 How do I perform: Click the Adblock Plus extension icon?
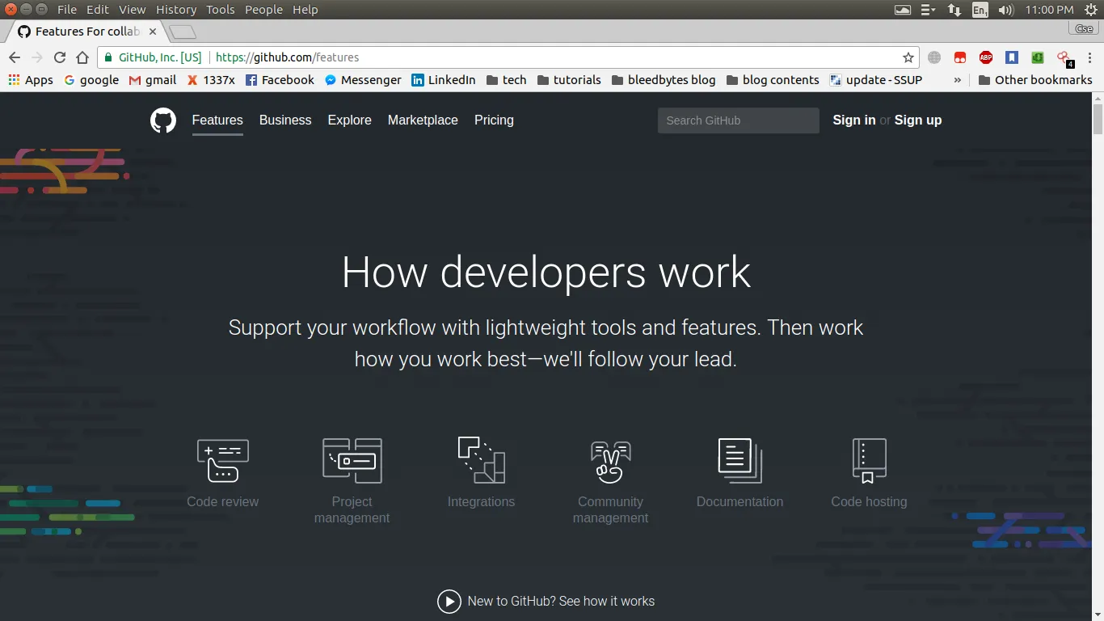(x=985, y=57)
